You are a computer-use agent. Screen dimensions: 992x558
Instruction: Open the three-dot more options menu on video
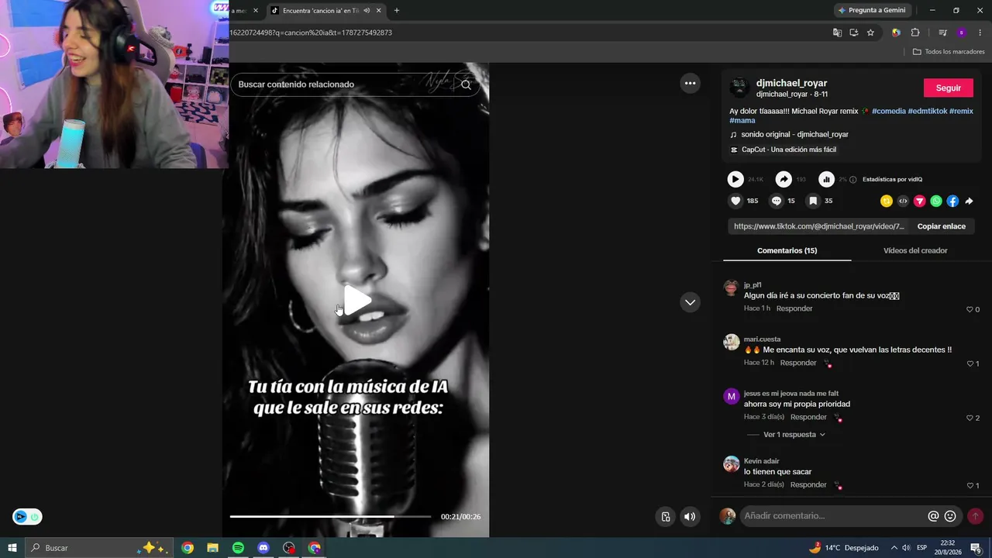(690, 83)
